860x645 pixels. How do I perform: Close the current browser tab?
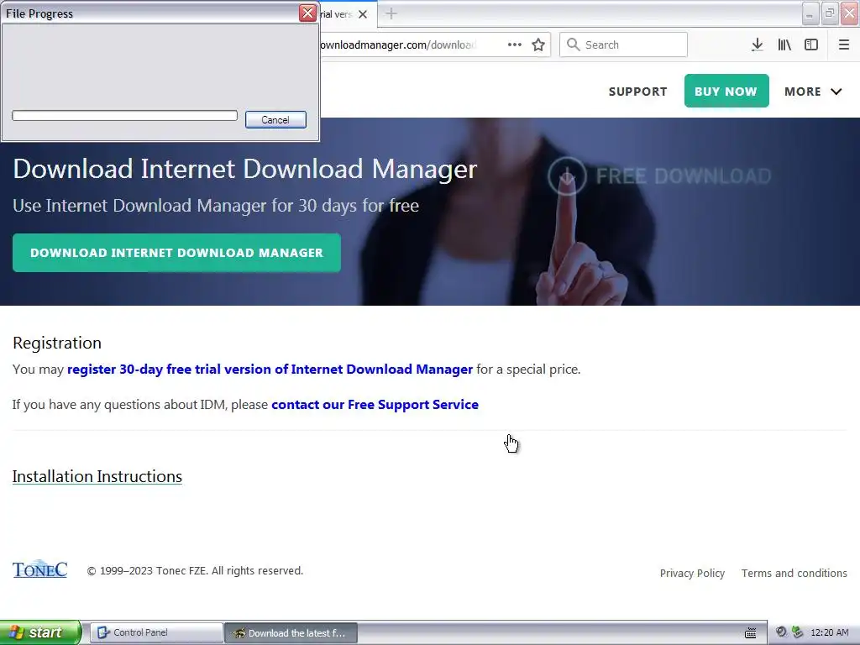click(x=363, y=14)
